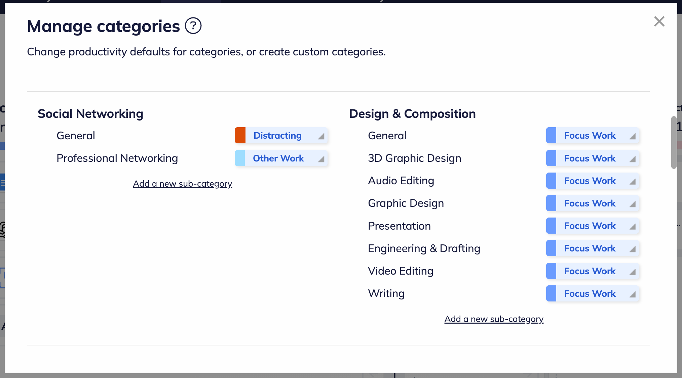The width and height of the screenshot is (682, 378).
Task: Open Engineering & Drafting productivity dropdown
Action: click(593, 248)
